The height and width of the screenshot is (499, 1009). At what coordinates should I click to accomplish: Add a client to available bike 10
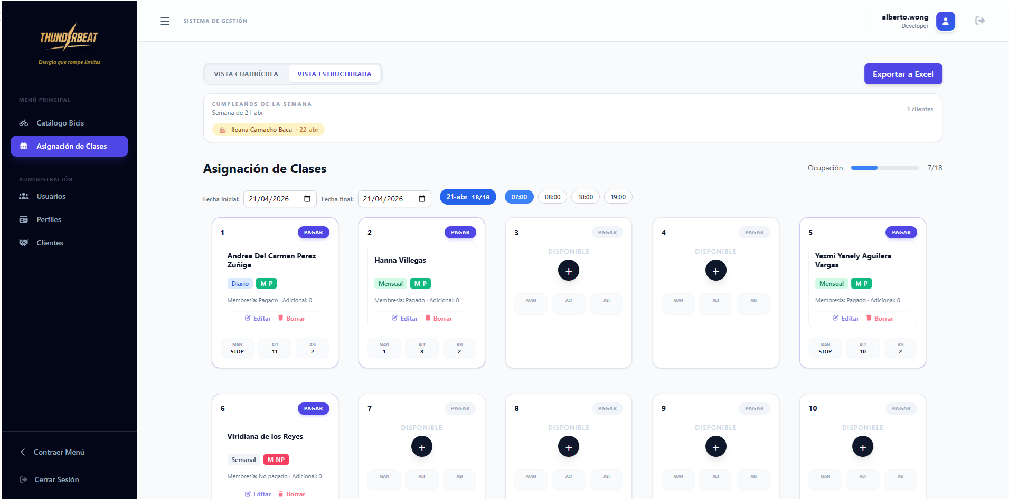point(863,447)
